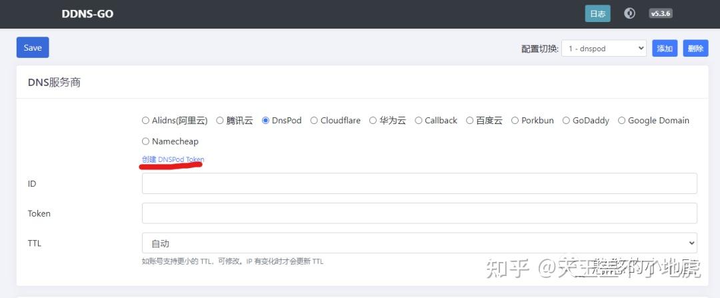Save the configuration

[x=33, y=48]
